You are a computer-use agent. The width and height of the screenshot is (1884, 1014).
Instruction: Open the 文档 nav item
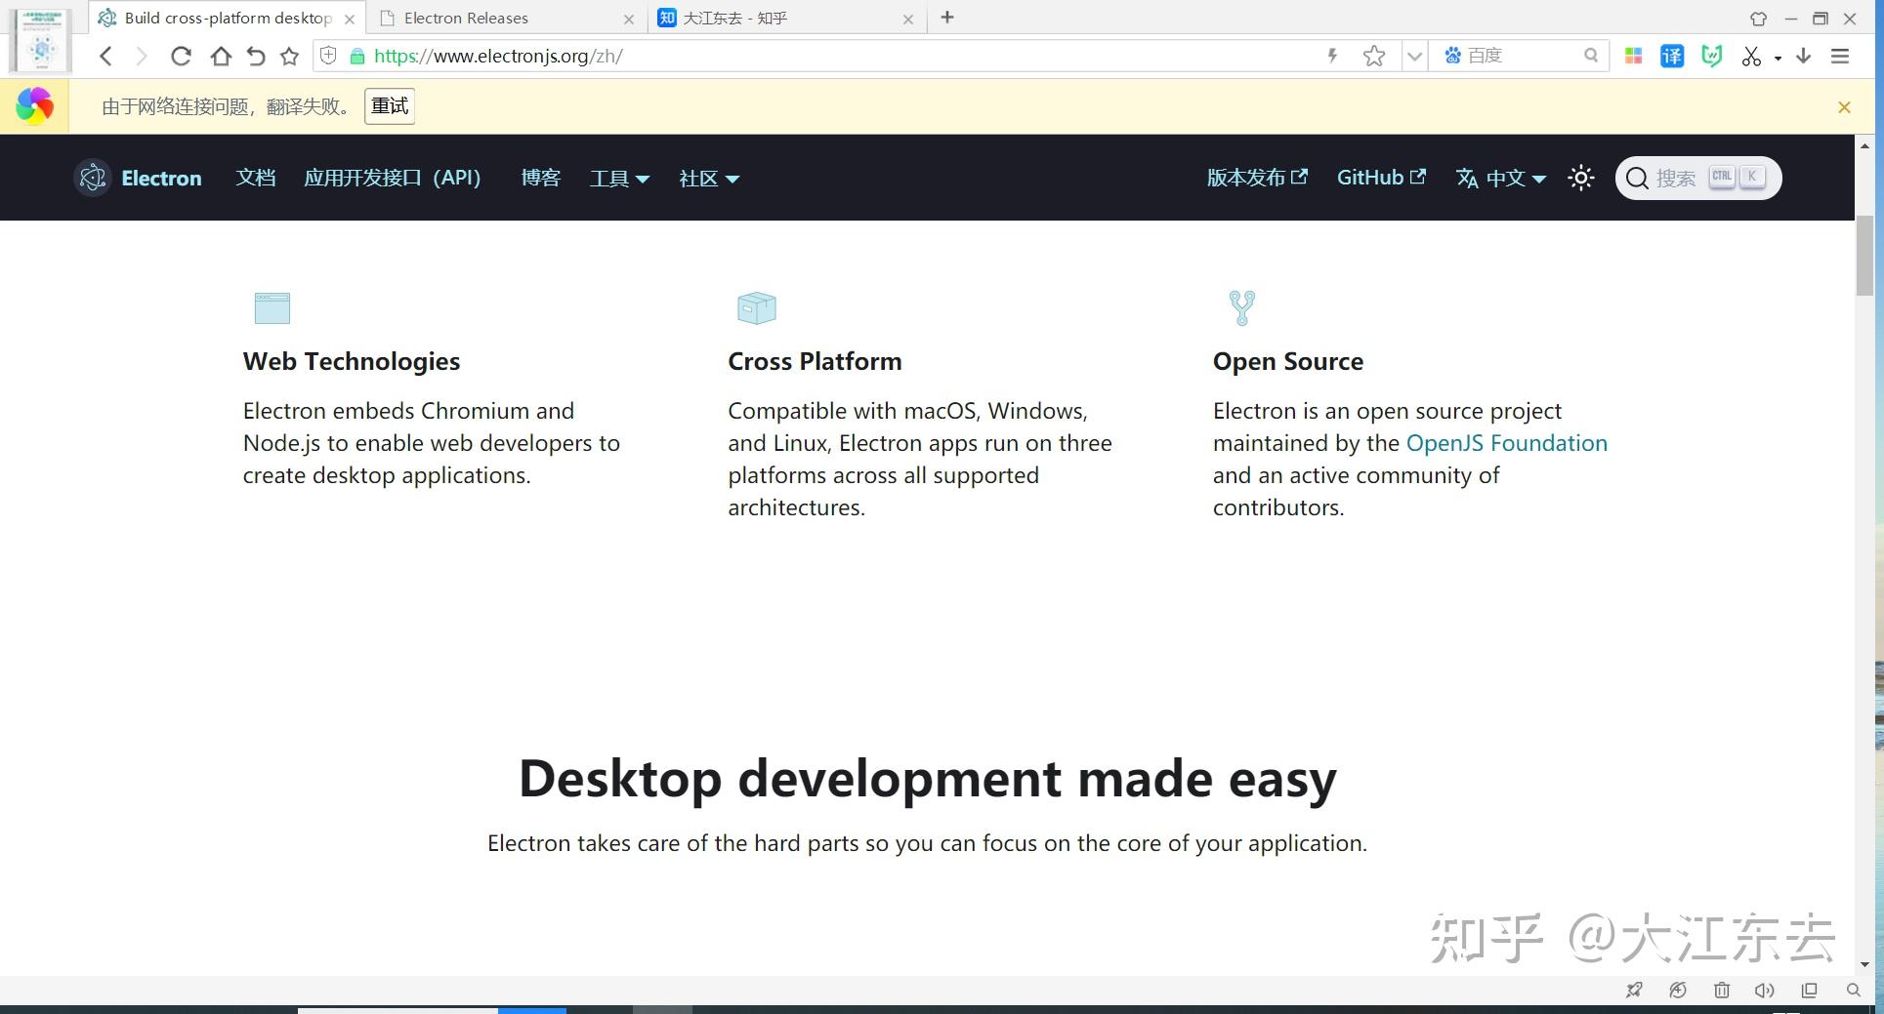point(255,178)
